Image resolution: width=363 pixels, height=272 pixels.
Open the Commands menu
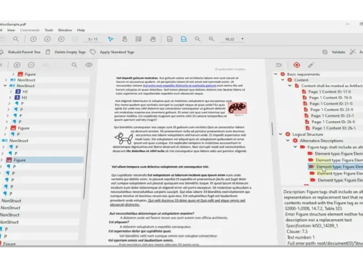pyautogui.click(x=29, y=30)
